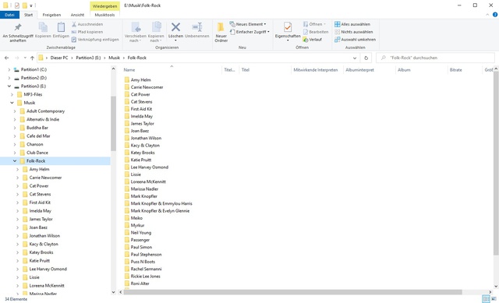
Task: Click Bearbeiten in ribbon
Action: click(x=315, y=32)
